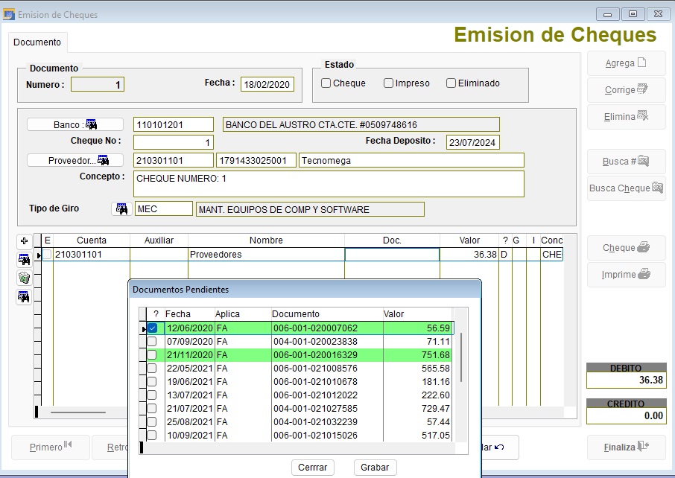The width and height of the screenshot is (675, 478).
Task: Click the Banco lookup binoculars button
Action: 75,125
